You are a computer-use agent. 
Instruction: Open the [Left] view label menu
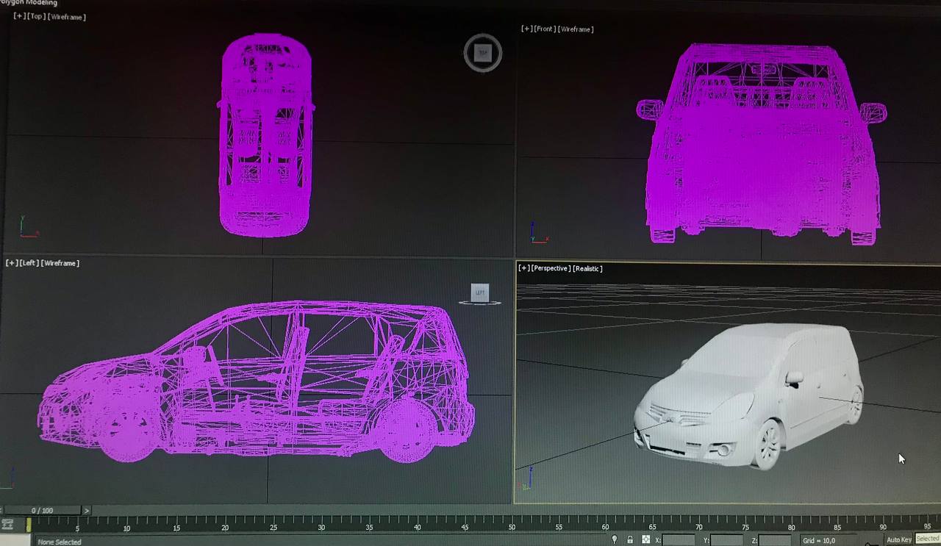pos(29,262)
